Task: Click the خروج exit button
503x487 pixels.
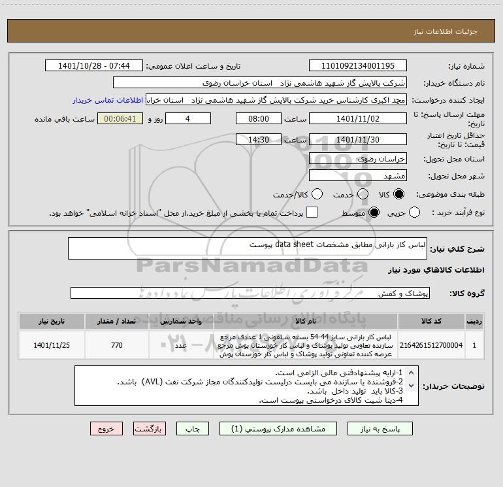Action: coord(106,429)
